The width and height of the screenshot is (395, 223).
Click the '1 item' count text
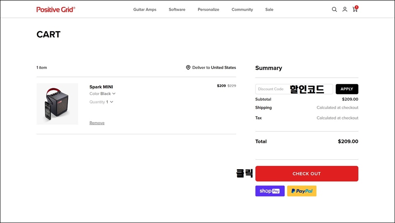42,67
